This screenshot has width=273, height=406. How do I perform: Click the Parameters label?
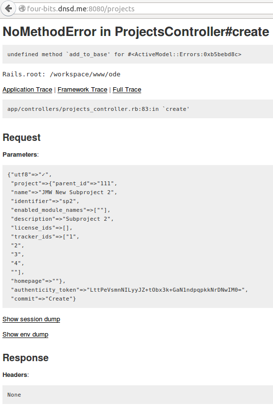(21, 155)
